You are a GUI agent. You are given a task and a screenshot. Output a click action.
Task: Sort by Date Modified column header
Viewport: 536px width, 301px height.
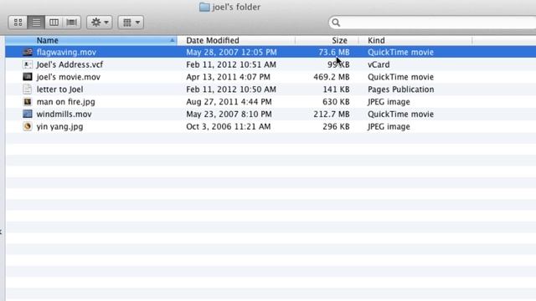236,40
